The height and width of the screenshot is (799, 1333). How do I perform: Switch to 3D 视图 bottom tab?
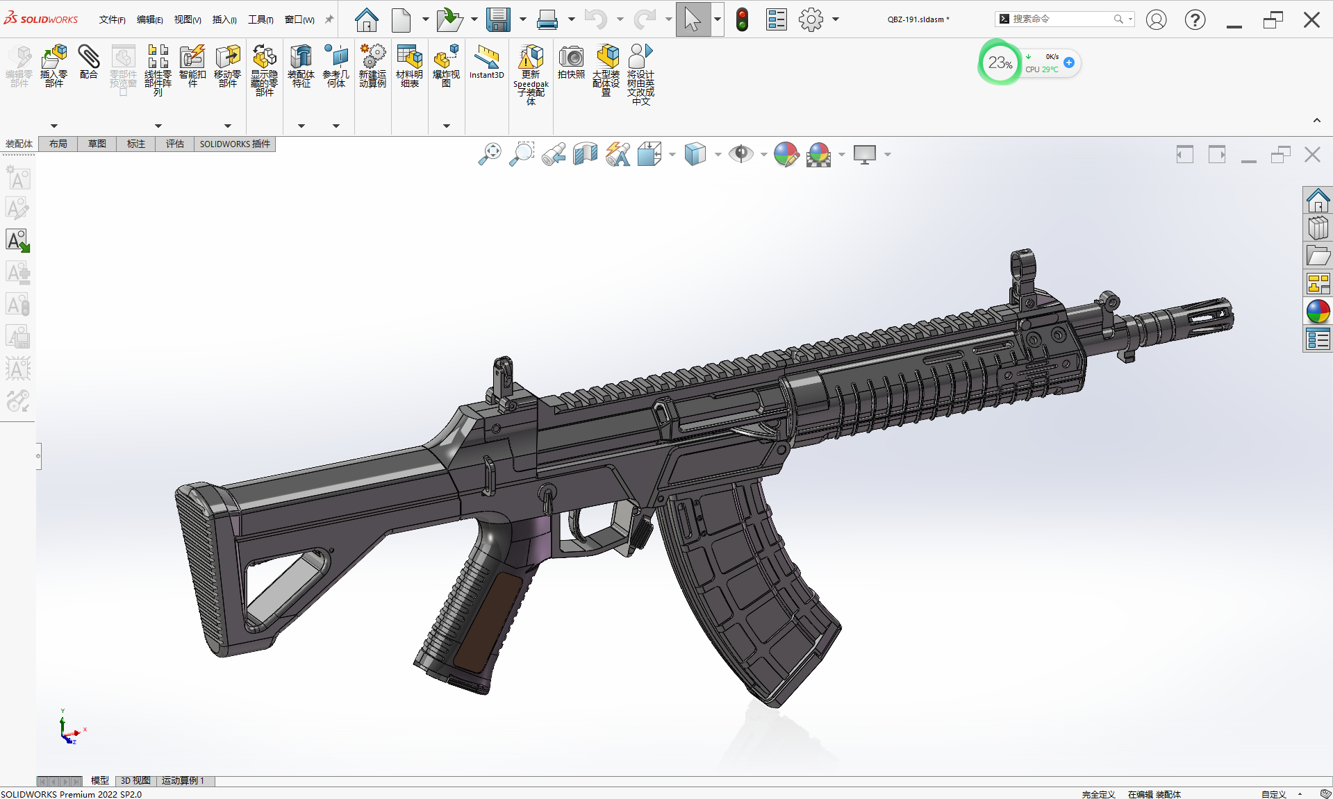tap(135, 781)
